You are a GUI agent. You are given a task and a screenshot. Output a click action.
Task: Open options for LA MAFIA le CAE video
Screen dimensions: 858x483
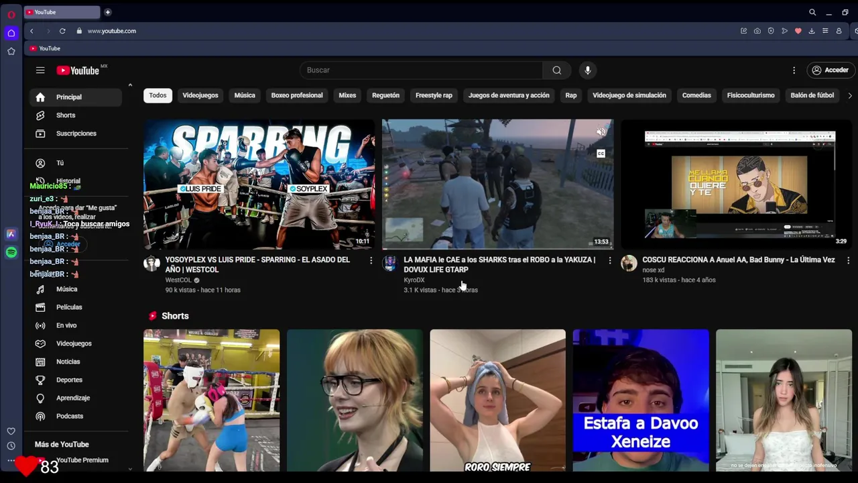609,260
